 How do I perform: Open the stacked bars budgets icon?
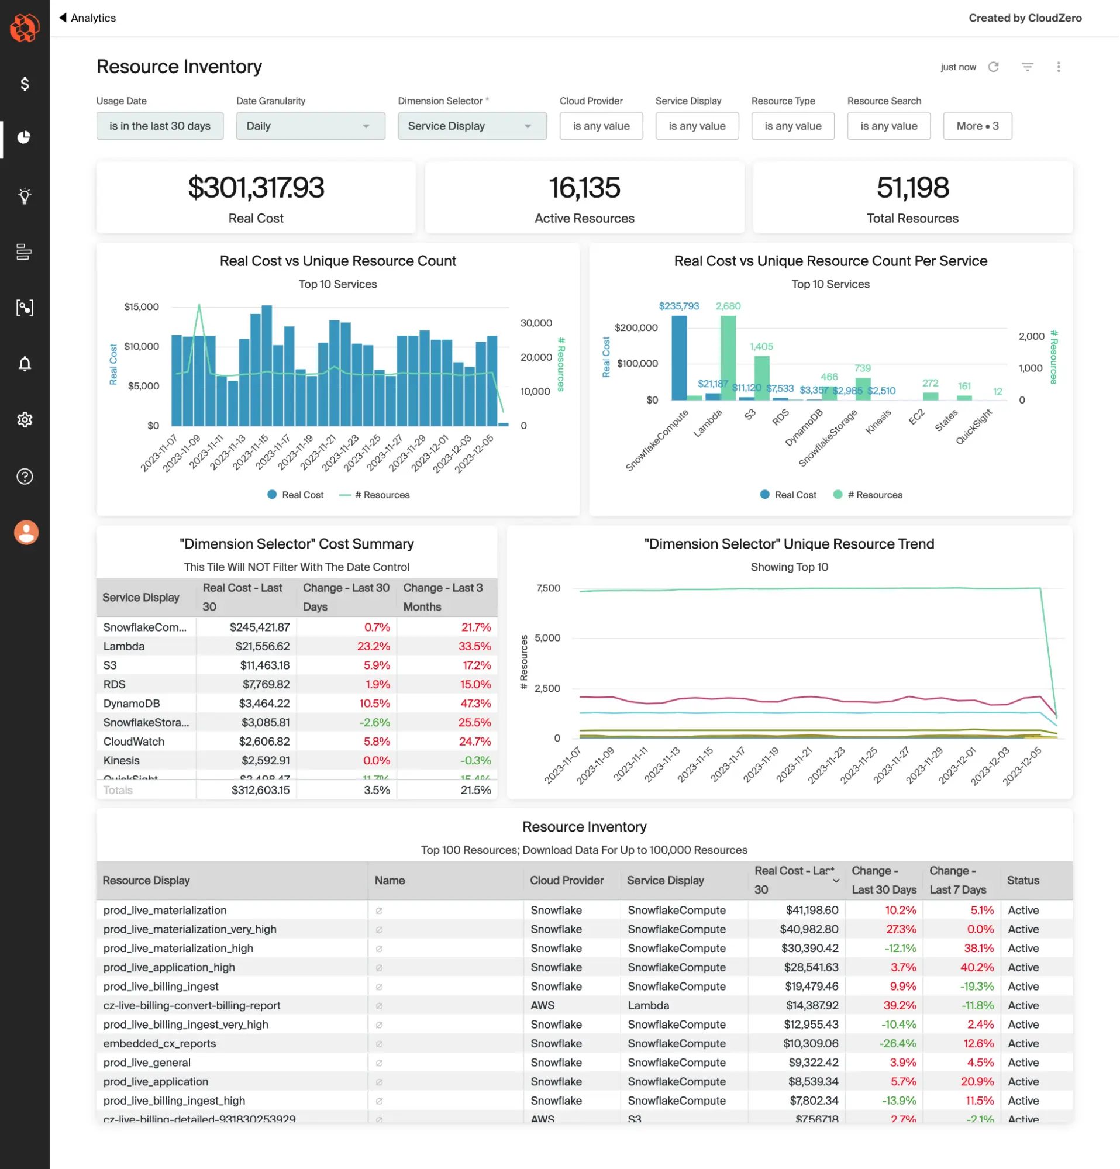click(25, 251)
